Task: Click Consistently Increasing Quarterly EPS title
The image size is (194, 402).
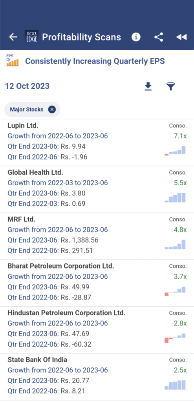Action: coord(95,61)
